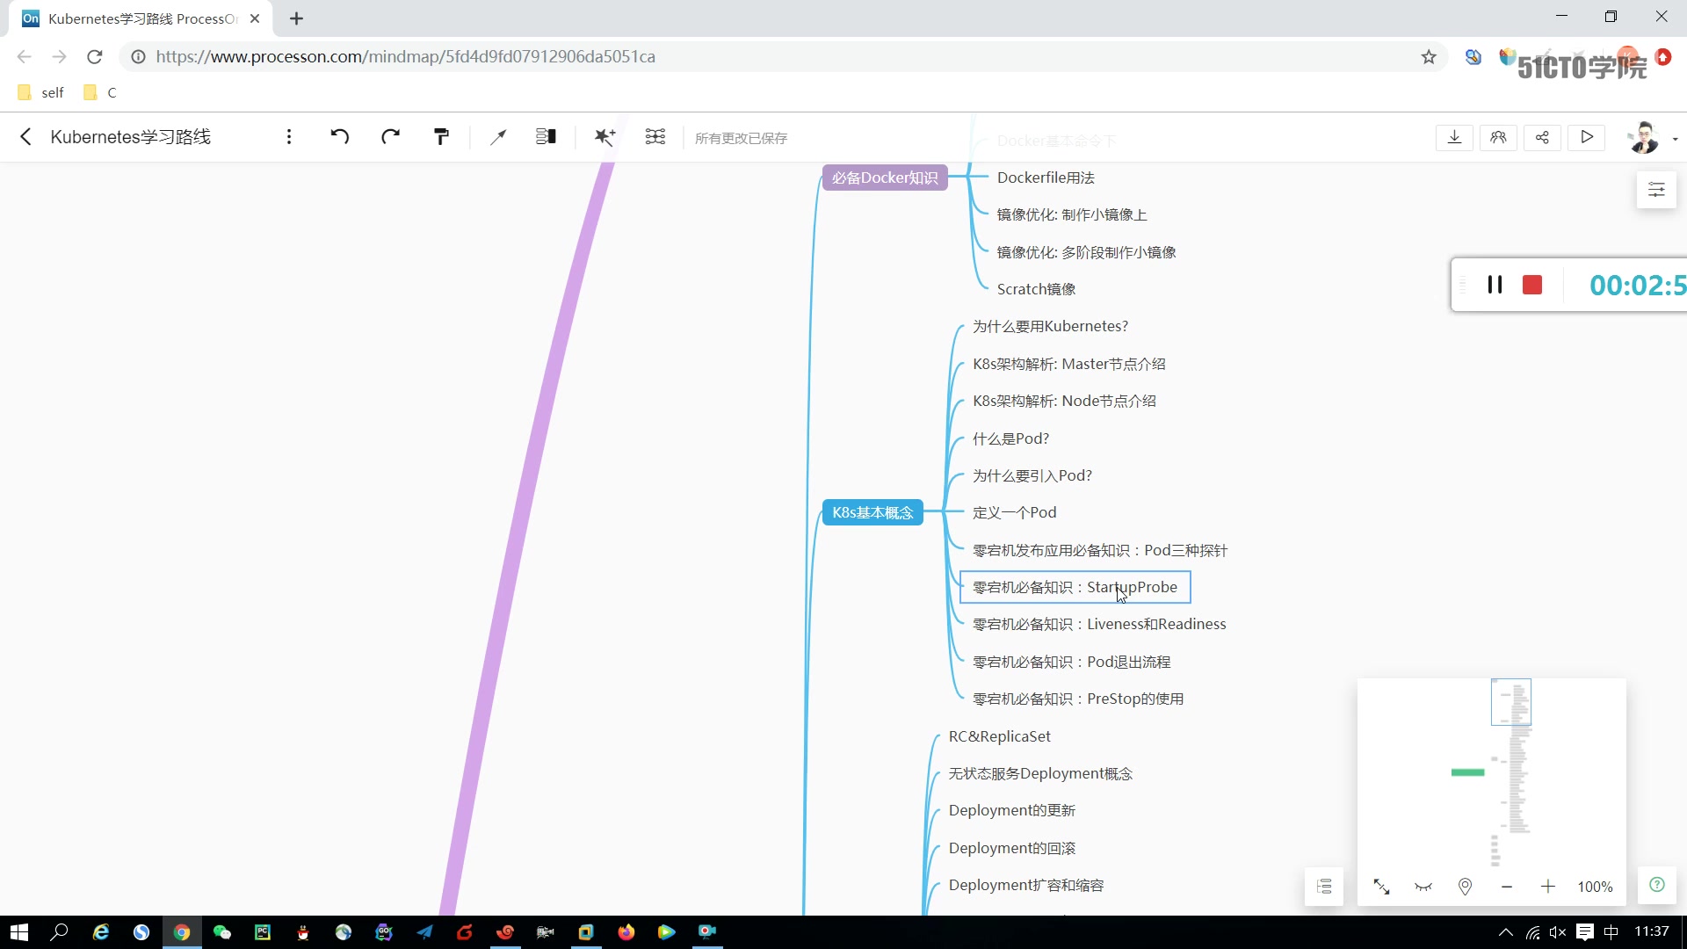Open the user avatar account menu
The width and height of the screenshot is (1687, 949).
1643,138
